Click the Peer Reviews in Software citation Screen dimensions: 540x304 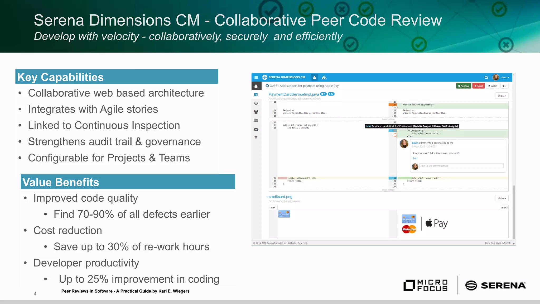tap(126, 291)
